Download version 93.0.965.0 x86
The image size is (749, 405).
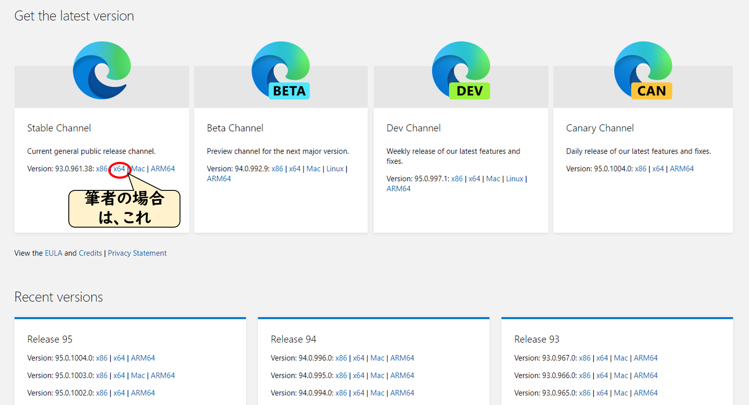click(x=585, y=393)
